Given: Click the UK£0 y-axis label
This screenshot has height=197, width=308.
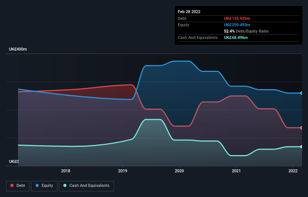Looking at the screenshot, I should click(14, 161).
